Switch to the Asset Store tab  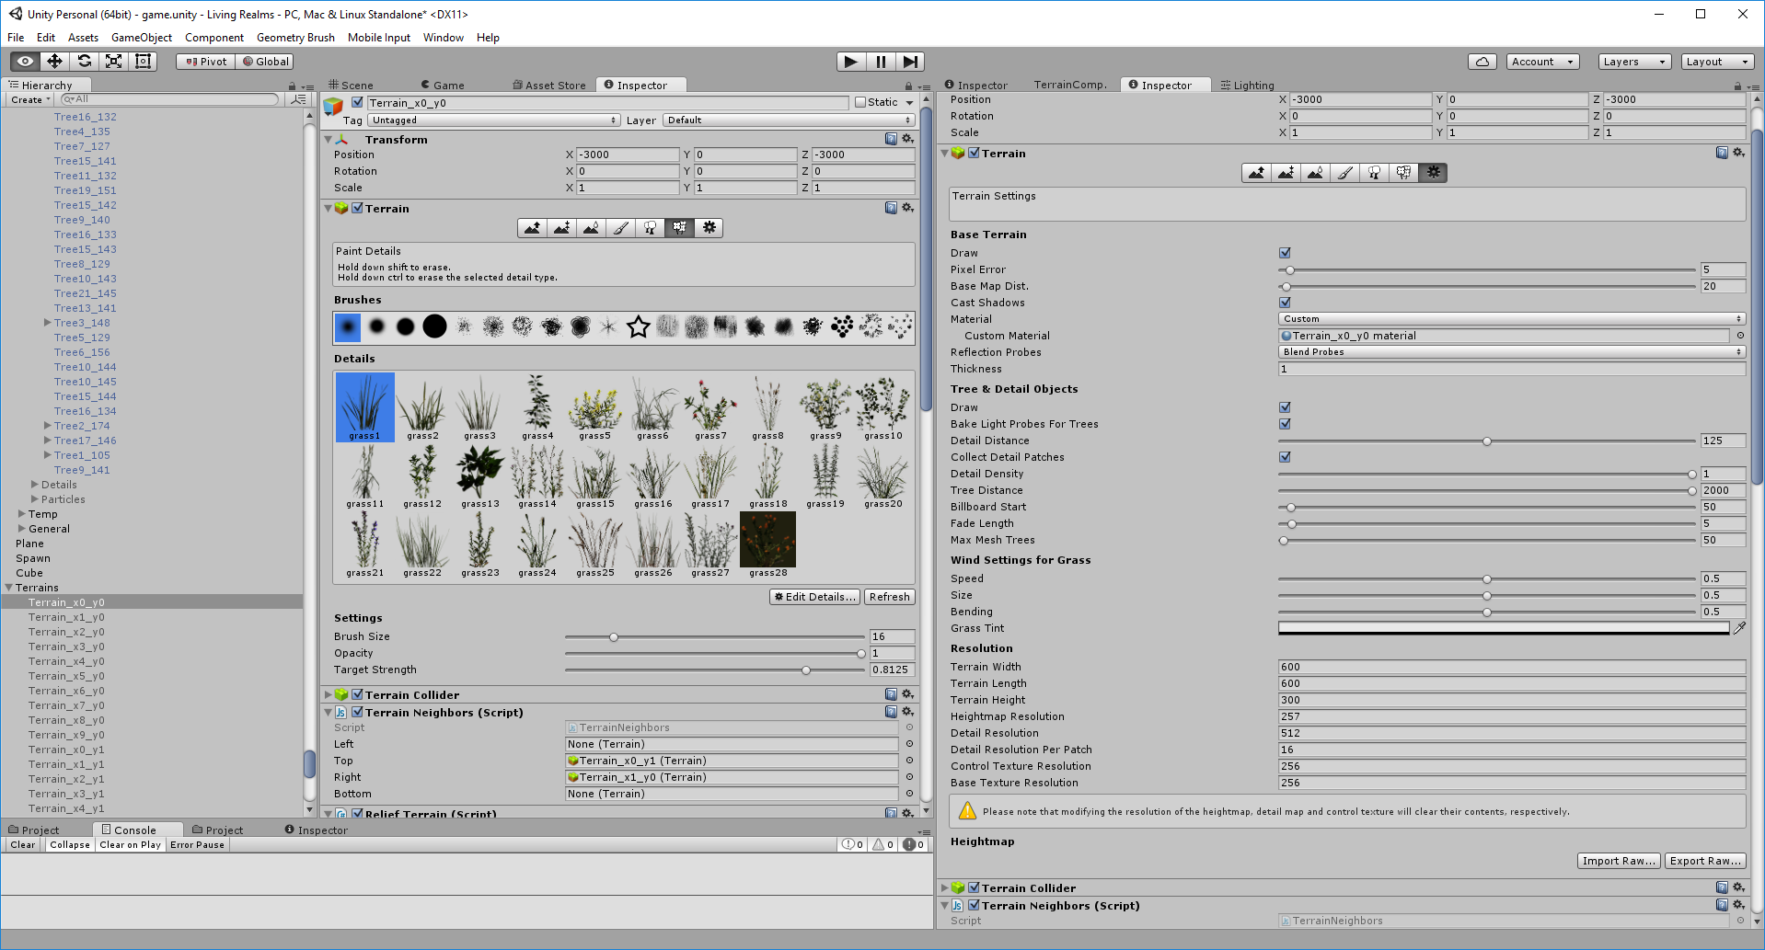[549, 86]
